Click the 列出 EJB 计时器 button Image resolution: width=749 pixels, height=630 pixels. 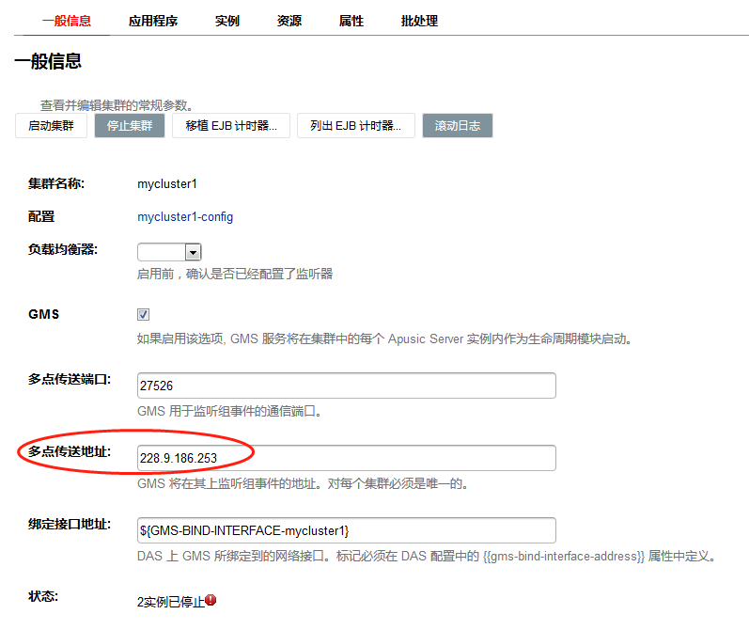point(355,126)
